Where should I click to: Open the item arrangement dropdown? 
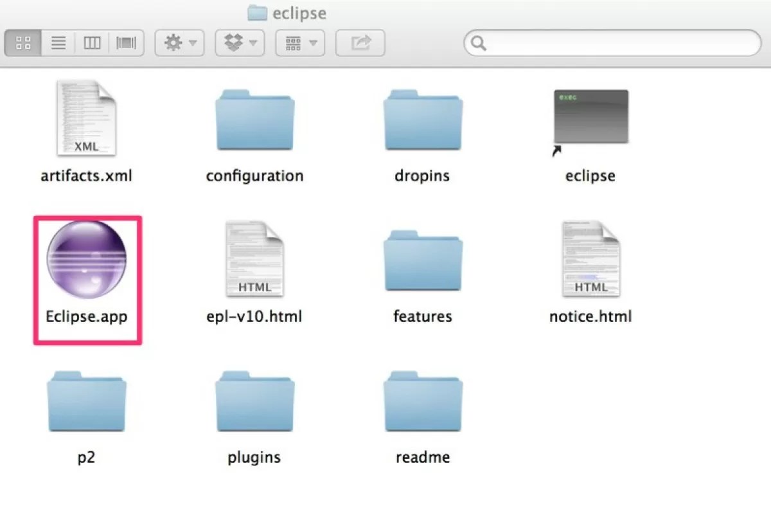[x=300, y=43]
